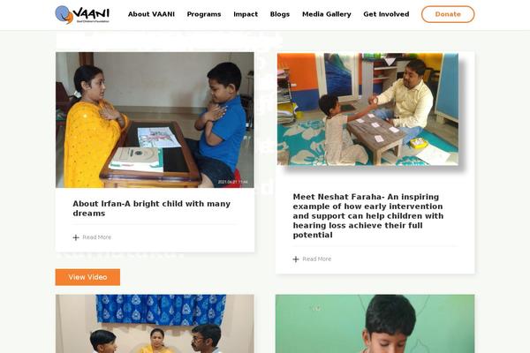Open the Neshat Faraha story title
This screenshot has height=353, width=530.
[x=367, y=216]
